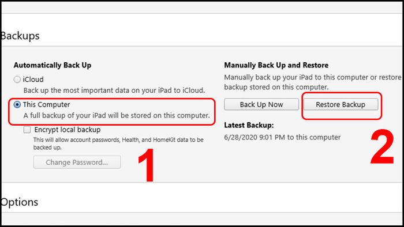The height and width of the screenshot is (227, 404).
Task: Click the iCloud data backup description text
Action: coord(114,90)
